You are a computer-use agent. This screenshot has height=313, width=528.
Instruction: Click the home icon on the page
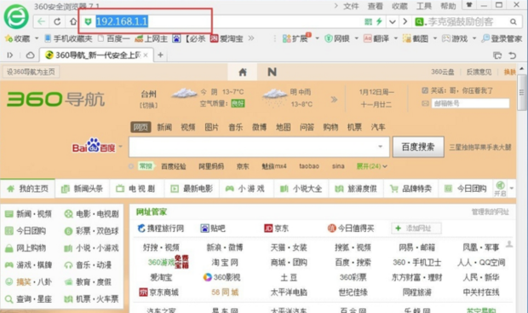(243, 72)
